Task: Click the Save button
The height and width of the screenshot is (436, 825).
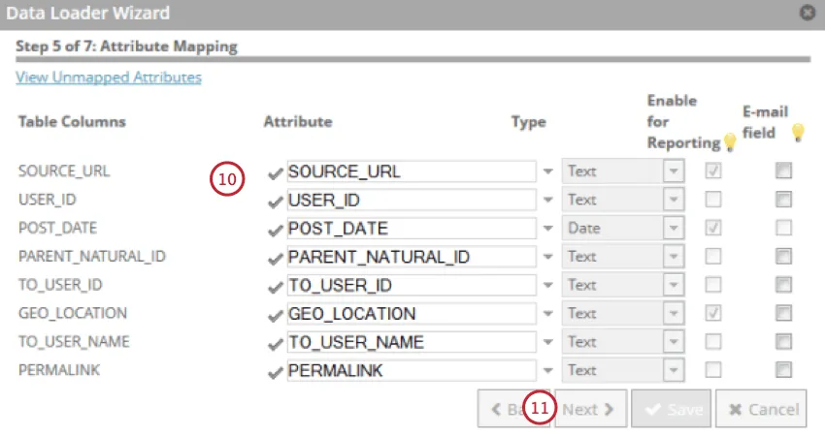Action: pyautogui.click(x=672, y=409)
